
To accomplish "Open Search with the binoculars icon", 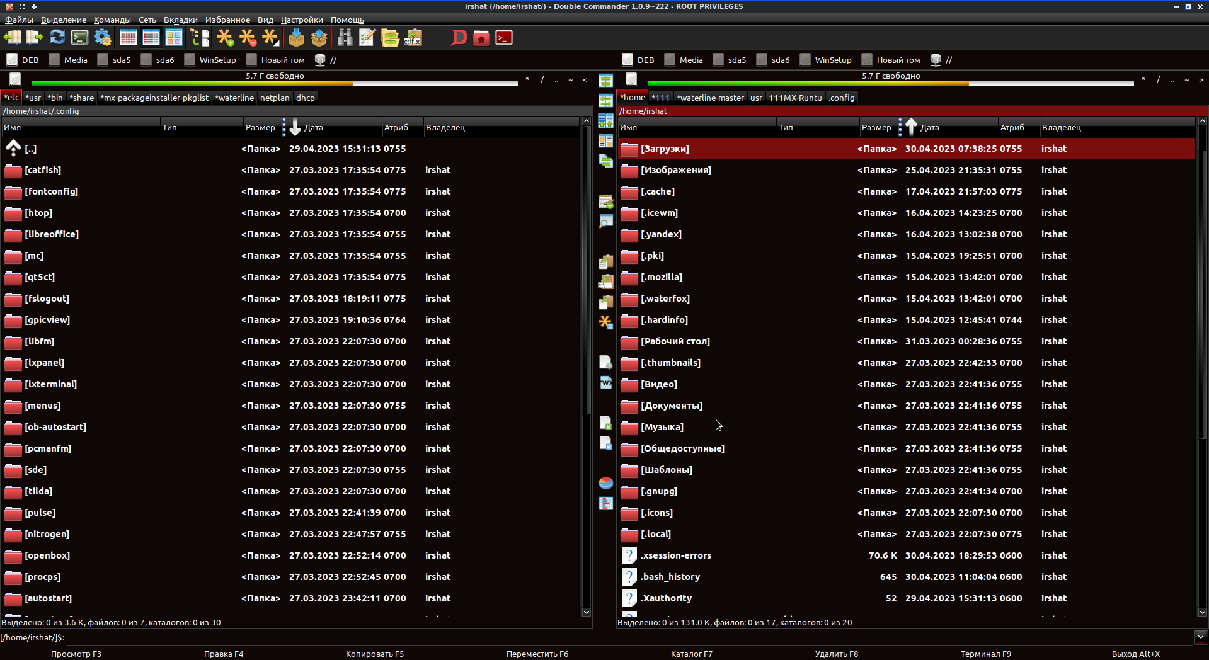I will (345, 38).
